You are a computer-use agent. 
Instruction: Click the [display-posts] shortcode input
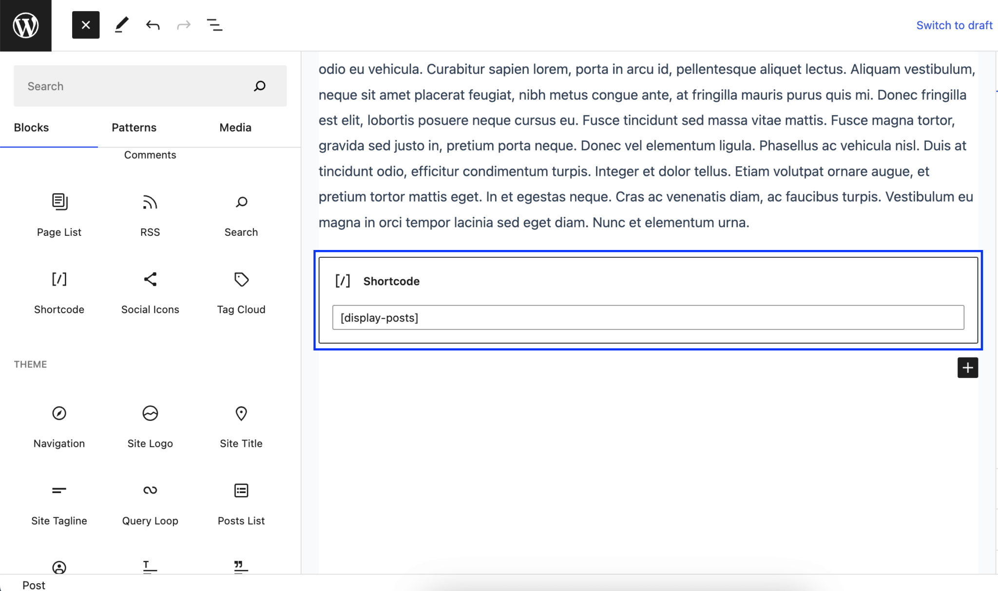coord(648,318)
